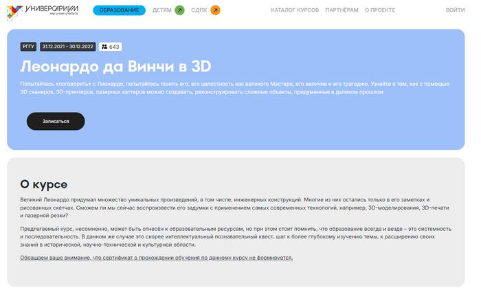
Task: Click ВОЙТИ to log in
Action: (455, 10)
